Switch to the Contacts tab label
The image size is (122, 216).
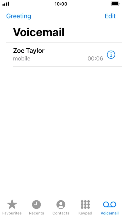[61, 213]
